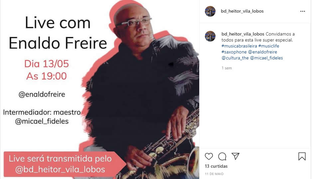Open comments with the speech bubble icon

pyautogui.click(x=222, y=156)
